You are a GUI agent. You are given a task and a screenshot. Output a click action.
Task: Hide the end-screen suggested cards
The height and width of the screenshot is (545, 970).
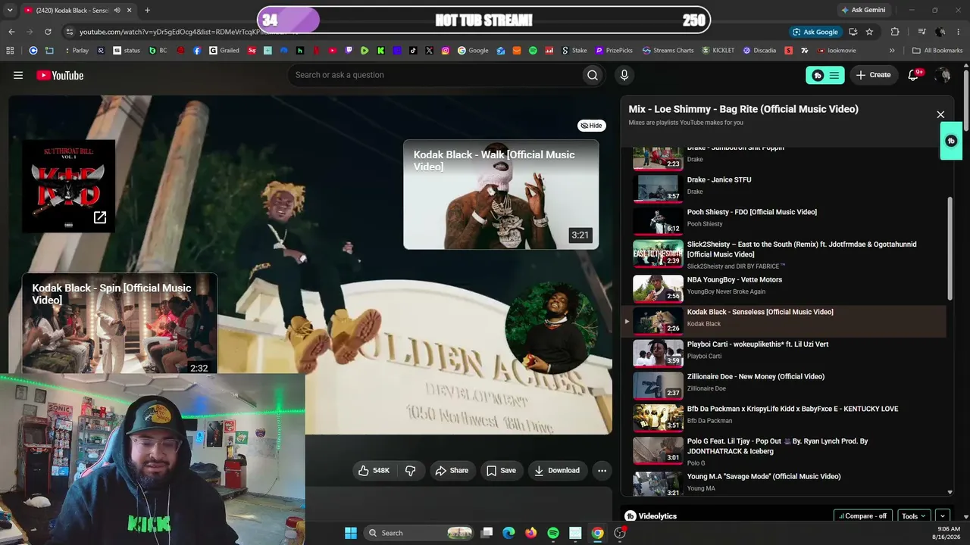(591, 126)
